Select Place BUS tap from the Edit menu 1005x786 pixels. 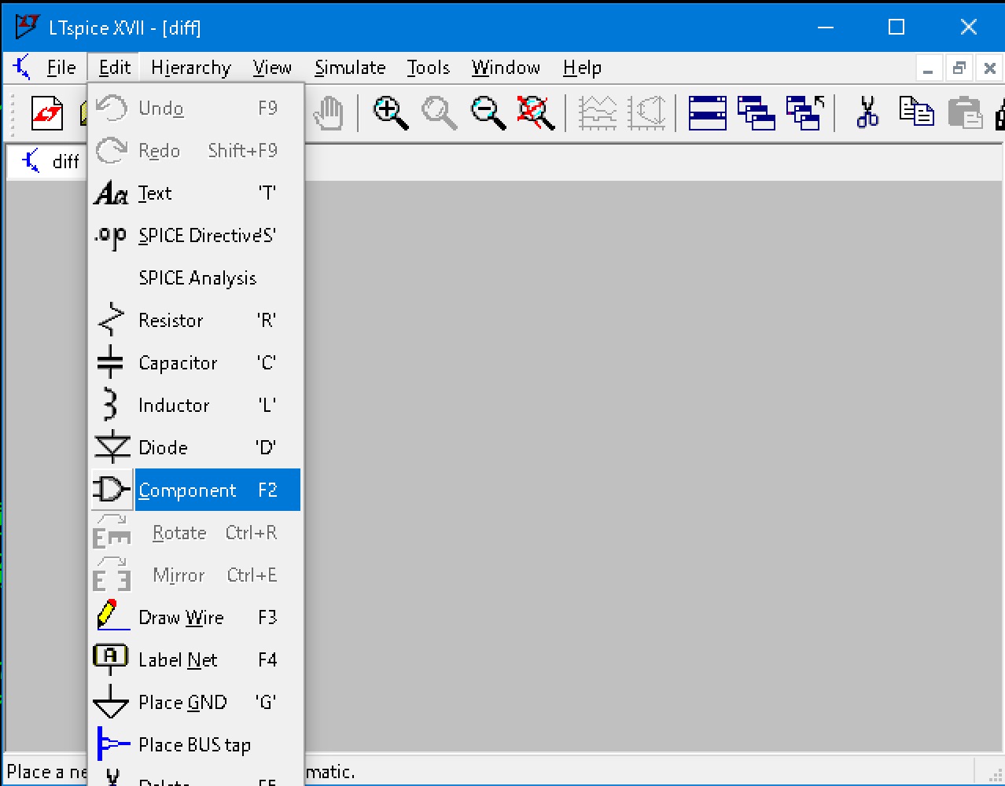[196, 744]
